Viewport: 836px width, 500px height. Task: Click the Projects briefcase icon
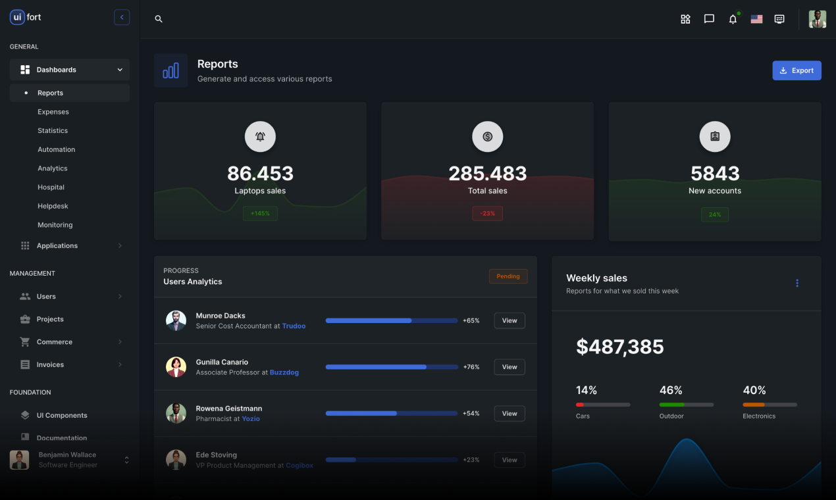tap(25, 319)
